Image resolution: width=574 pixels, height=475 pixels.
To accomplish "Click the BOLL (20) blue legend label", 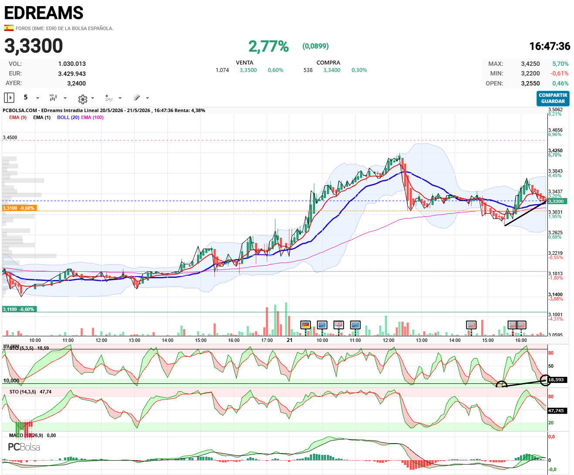I will click(x=68, y=117).
